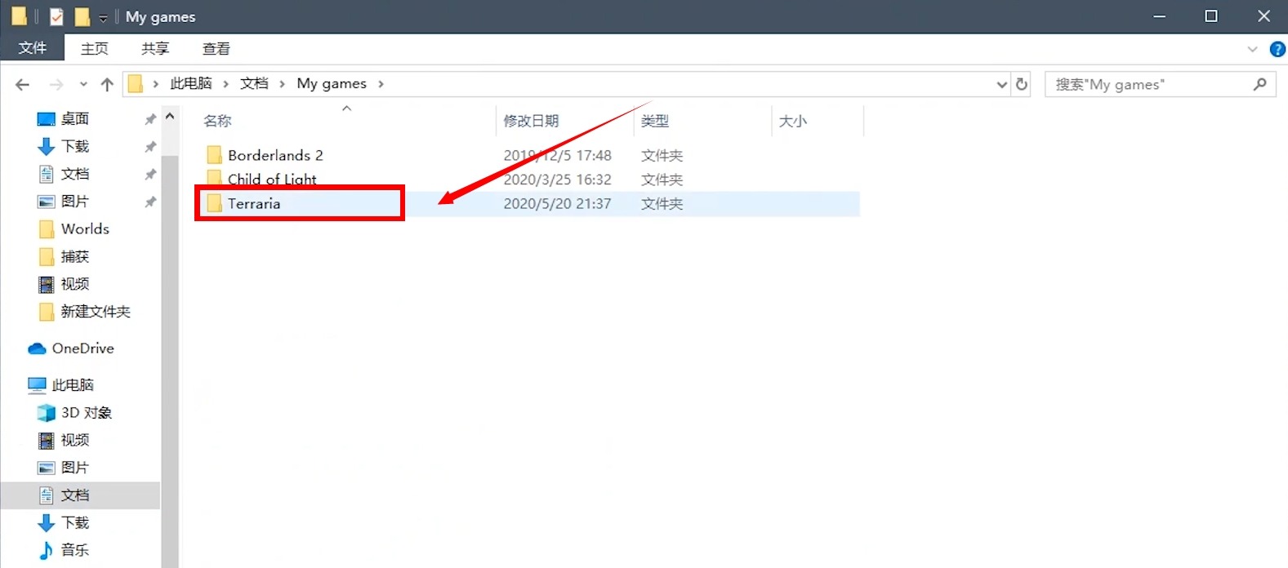This screenshot has width=1288, height=568.
Task: Select the Terraria folder
Action: [x=254, y=203]
